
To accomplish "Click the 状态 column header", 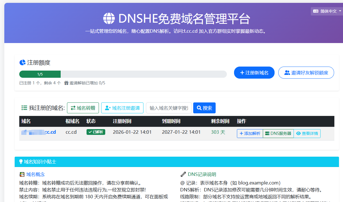I will point(91,121).
